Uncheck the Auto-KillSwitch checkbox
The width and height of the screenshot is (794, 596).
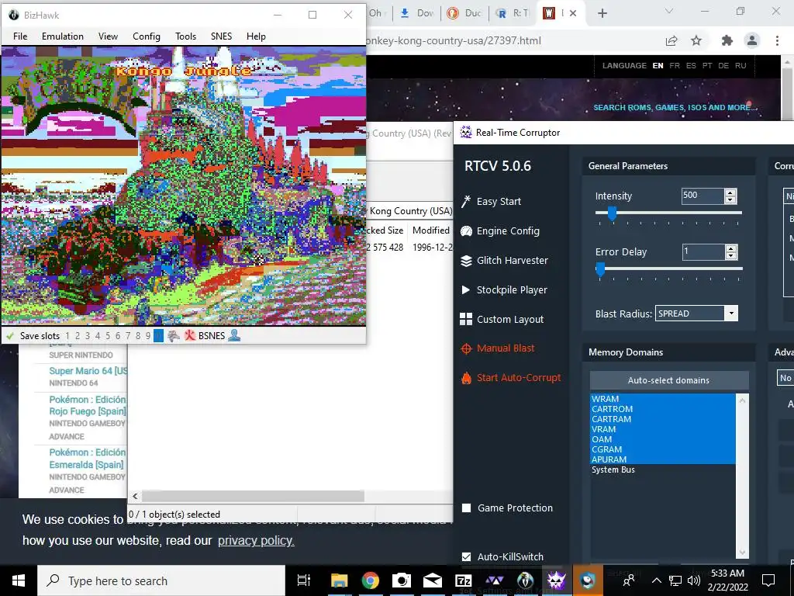(466, 556)
